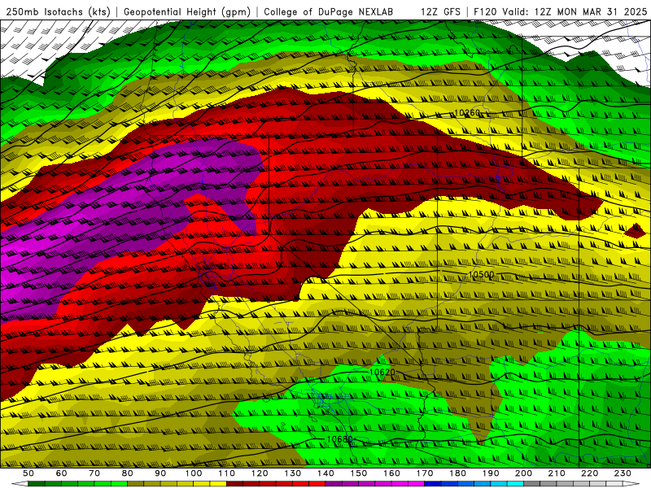Click the 90 value on the color scale

[x=160, y=473]
